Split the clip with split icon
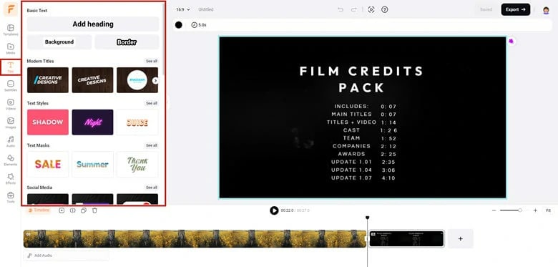This screenshot has height=267, width=558. point(72,210)
